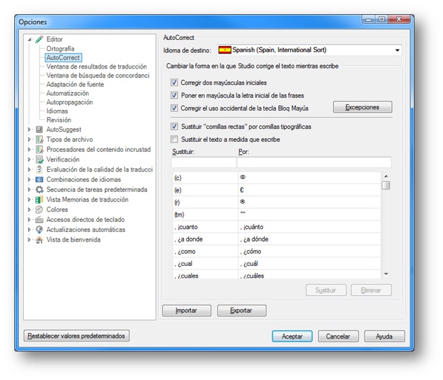Click the list scroll up arrow
This screenshot has width=443, height=380.
tap(386, 176)
